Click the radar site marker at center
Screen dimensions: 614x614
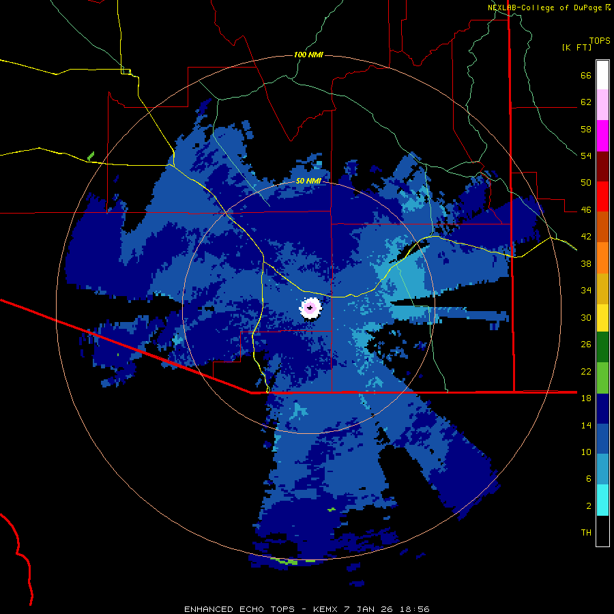[x=310, y=308]
